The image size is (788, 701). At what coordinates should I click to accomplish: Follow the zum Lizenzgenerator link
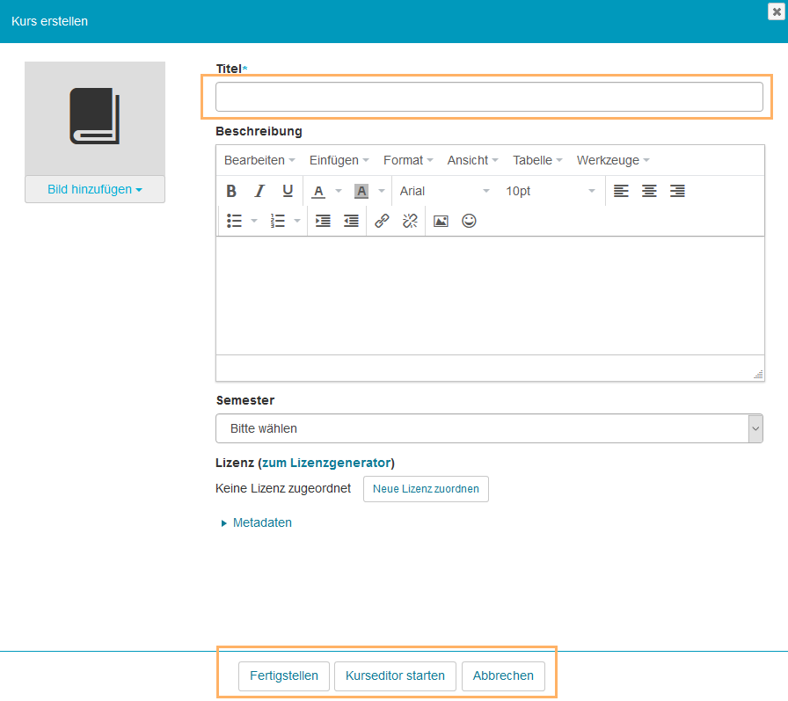(326, 463)
